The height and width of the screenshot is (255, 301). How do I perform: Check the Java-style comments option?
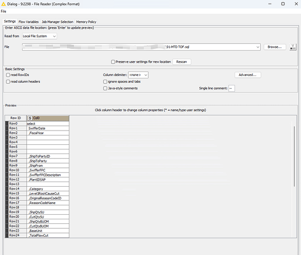(105, 88)
